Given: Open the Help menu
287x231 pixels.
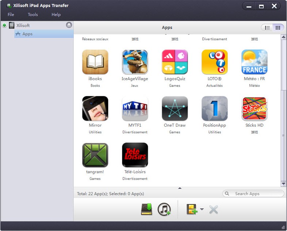Looking at the screenshot, I should coord(56,15).
